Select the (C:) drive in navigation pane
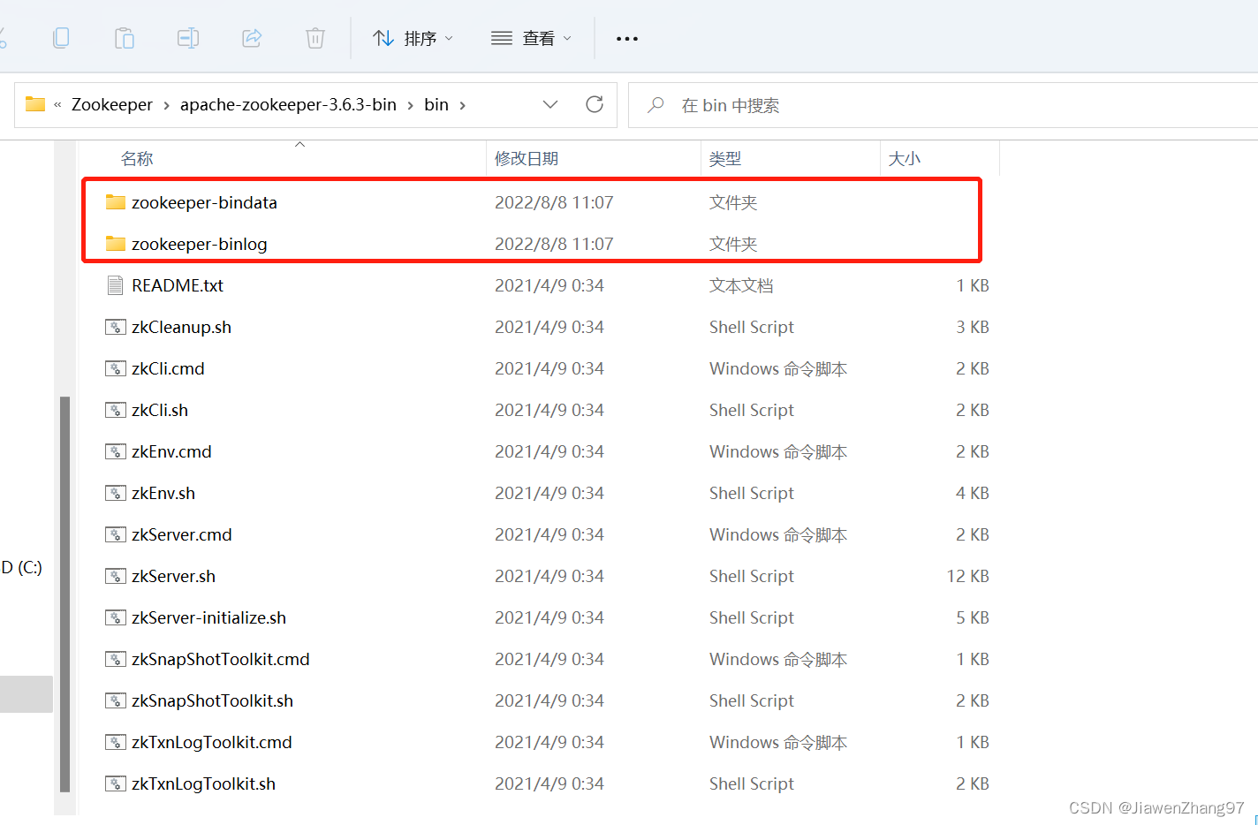 coord(21,567)
